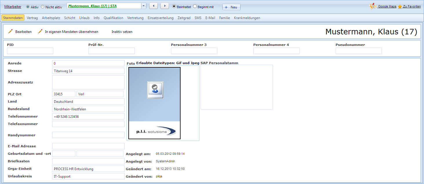
Task: Select the Beginnt mit search option
Action: click(x=195, y=6)
